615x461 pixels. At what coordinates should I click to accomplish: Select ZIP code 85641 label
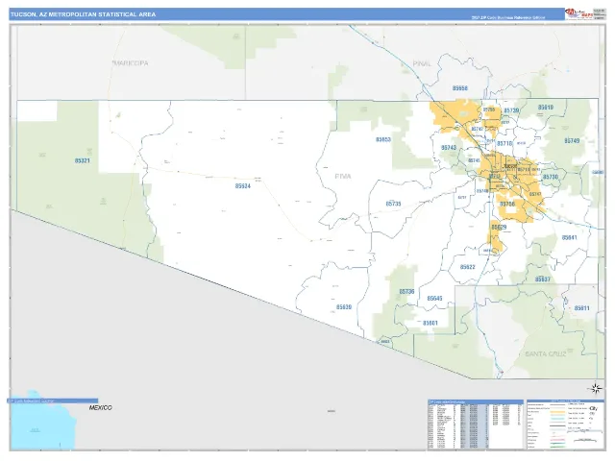coord(570,237)
